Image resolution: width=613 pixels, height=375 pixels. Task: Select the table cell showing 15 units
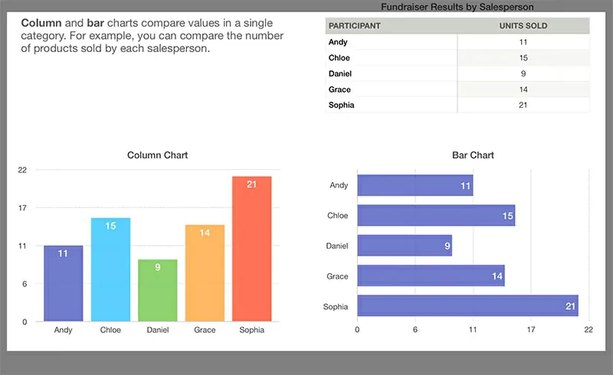523,58
